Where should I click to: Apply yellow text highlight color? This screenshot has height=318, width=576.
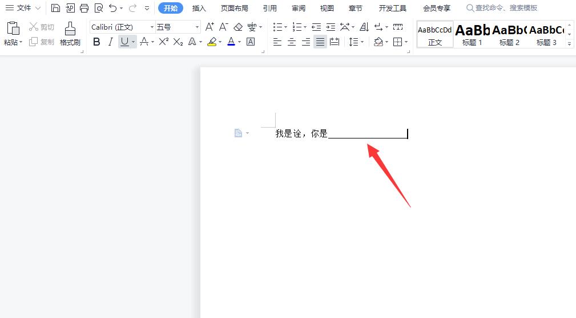tap(212, 42)
